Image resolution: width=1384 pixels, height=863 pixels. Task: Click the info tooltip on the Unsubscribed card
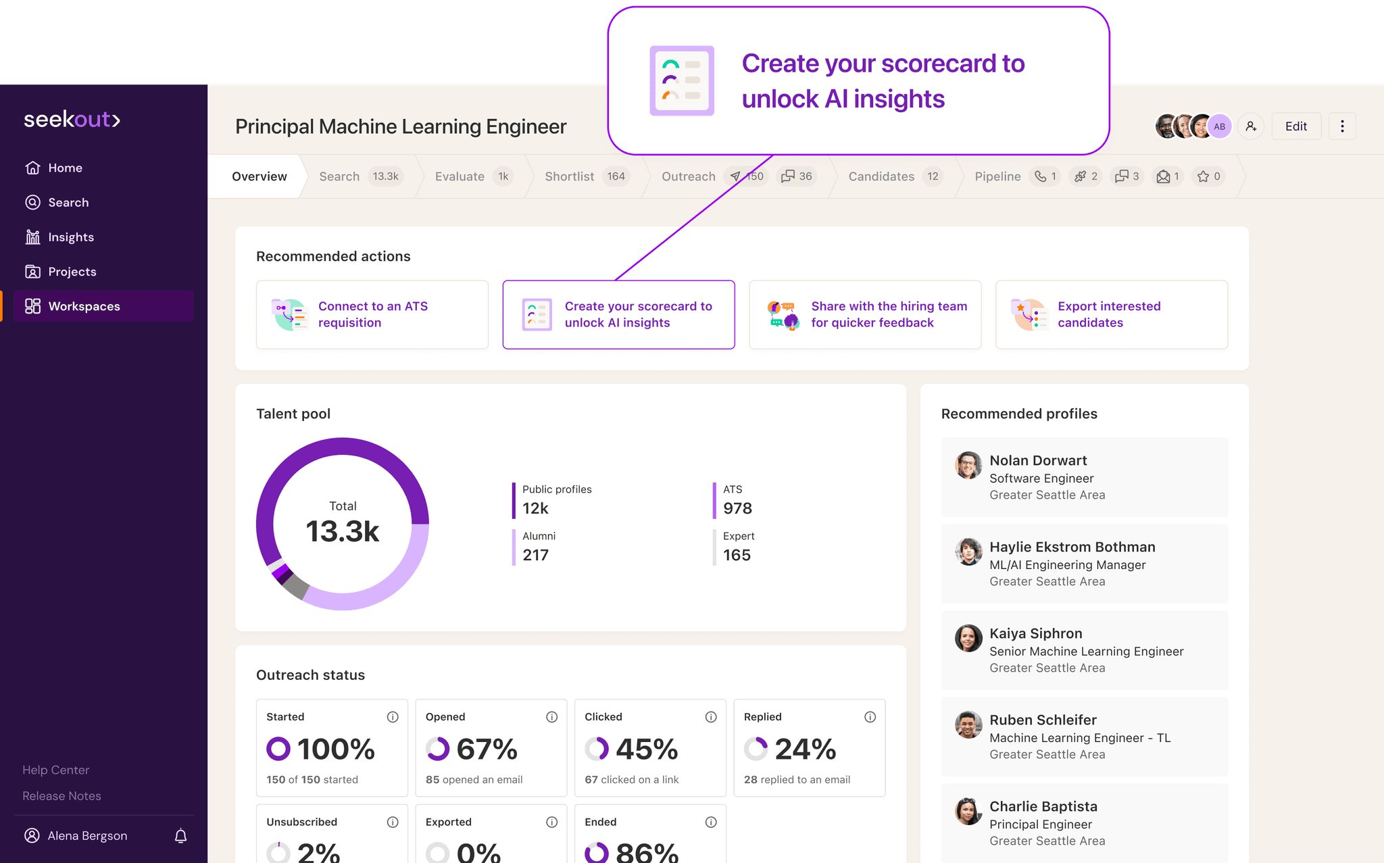[393, 822]
